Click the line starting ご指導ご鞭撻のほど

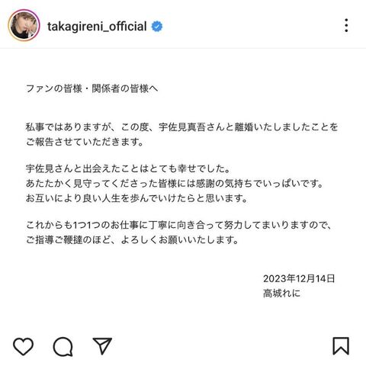click(x=132, y=239)
